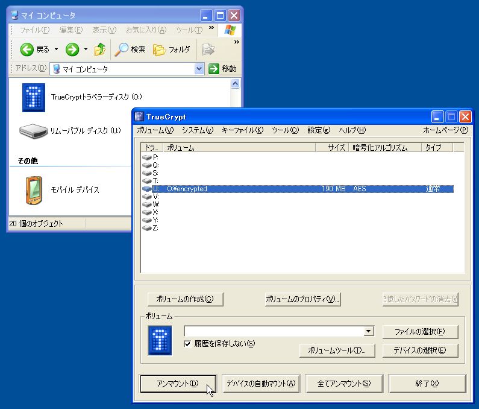Click the タイプ column header
479x409 pixels.
[x=437, y=148]
